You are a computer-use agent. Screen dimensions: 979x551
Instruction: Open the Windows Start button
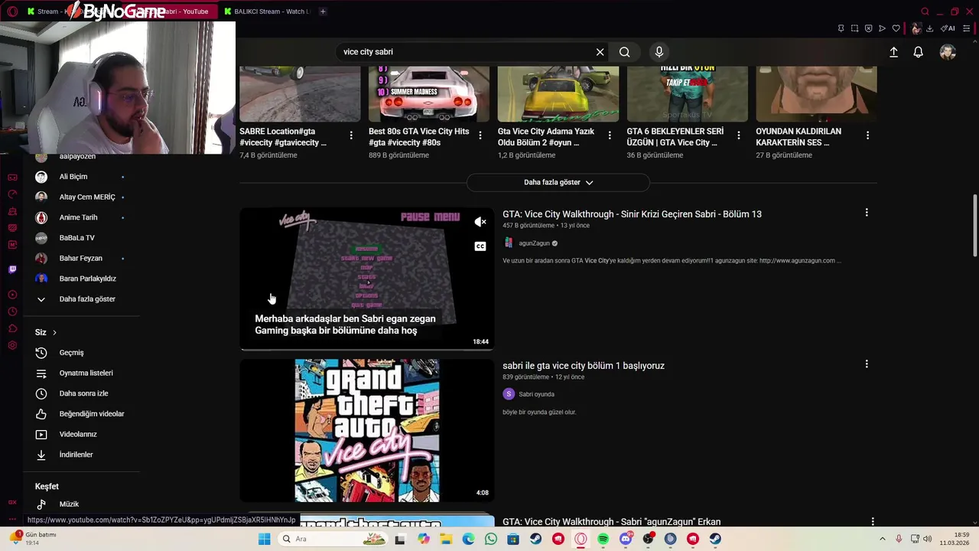pos(264,539)
